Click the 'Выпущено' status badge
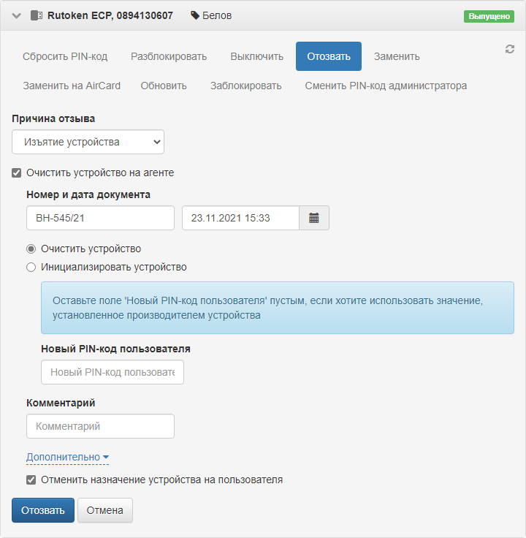This screenshot has height=538, width=526. click(489, 16)
